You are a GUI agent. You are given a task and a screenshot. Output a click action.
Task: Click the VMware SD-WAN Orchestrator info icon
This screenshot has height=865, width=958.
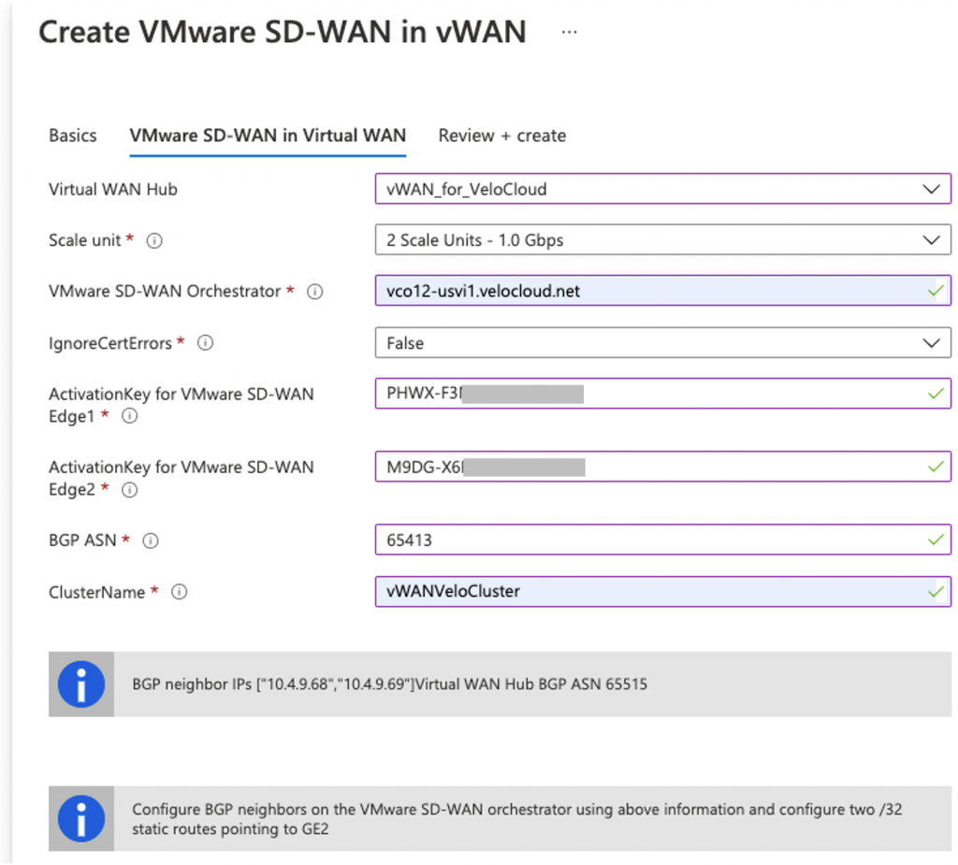point(314,292)
